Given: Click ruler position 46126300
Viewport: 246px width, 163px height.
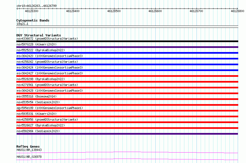Looking at the screenshot, I should (x=32, y=11).
